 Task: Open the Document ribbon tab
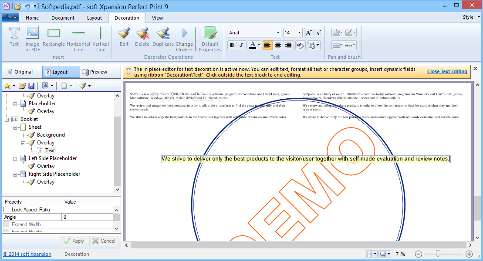tap(63, 18)
